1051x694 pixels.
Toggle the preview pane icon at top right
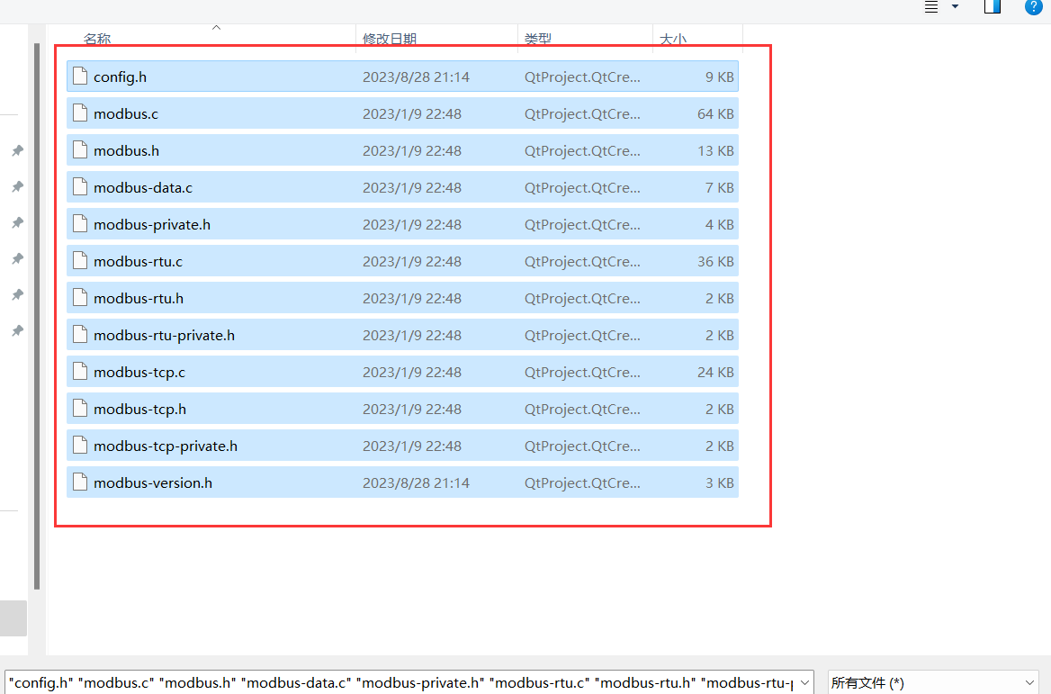[x=992, y=7]
